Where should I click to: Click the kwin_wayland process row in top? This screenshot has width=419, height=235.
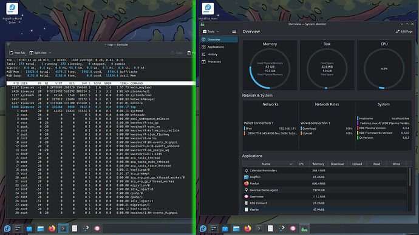click(x=100, y=87)
